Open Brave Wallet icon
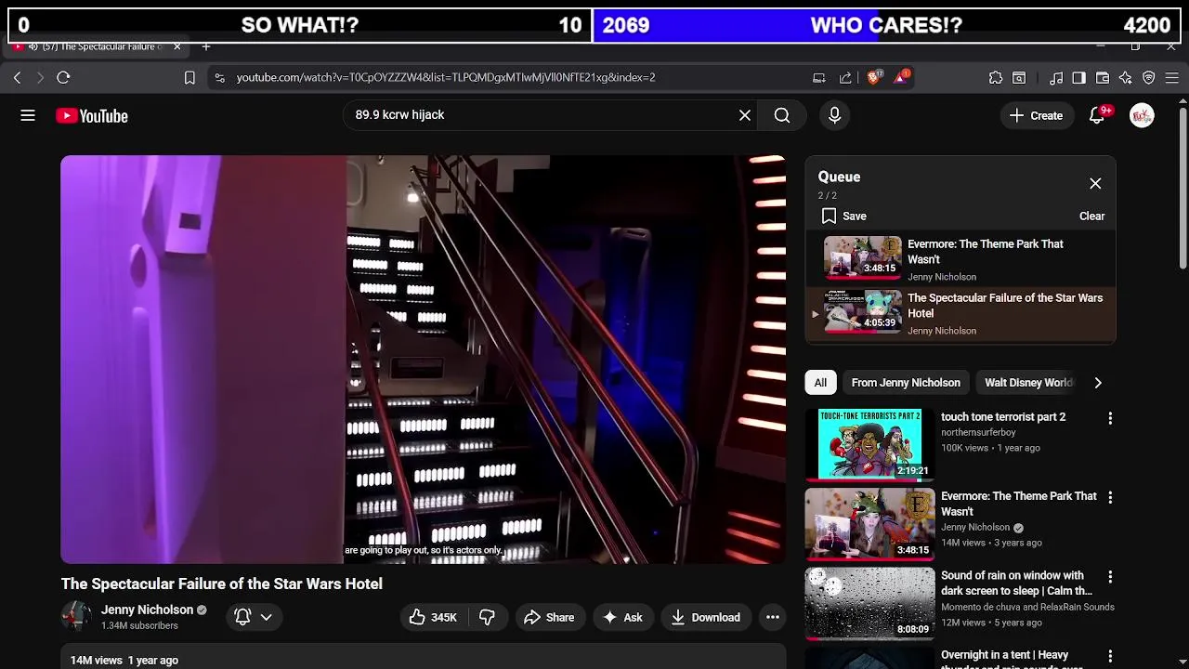This screenshot has height=669, width=1189. click(x=1103, y=78)
